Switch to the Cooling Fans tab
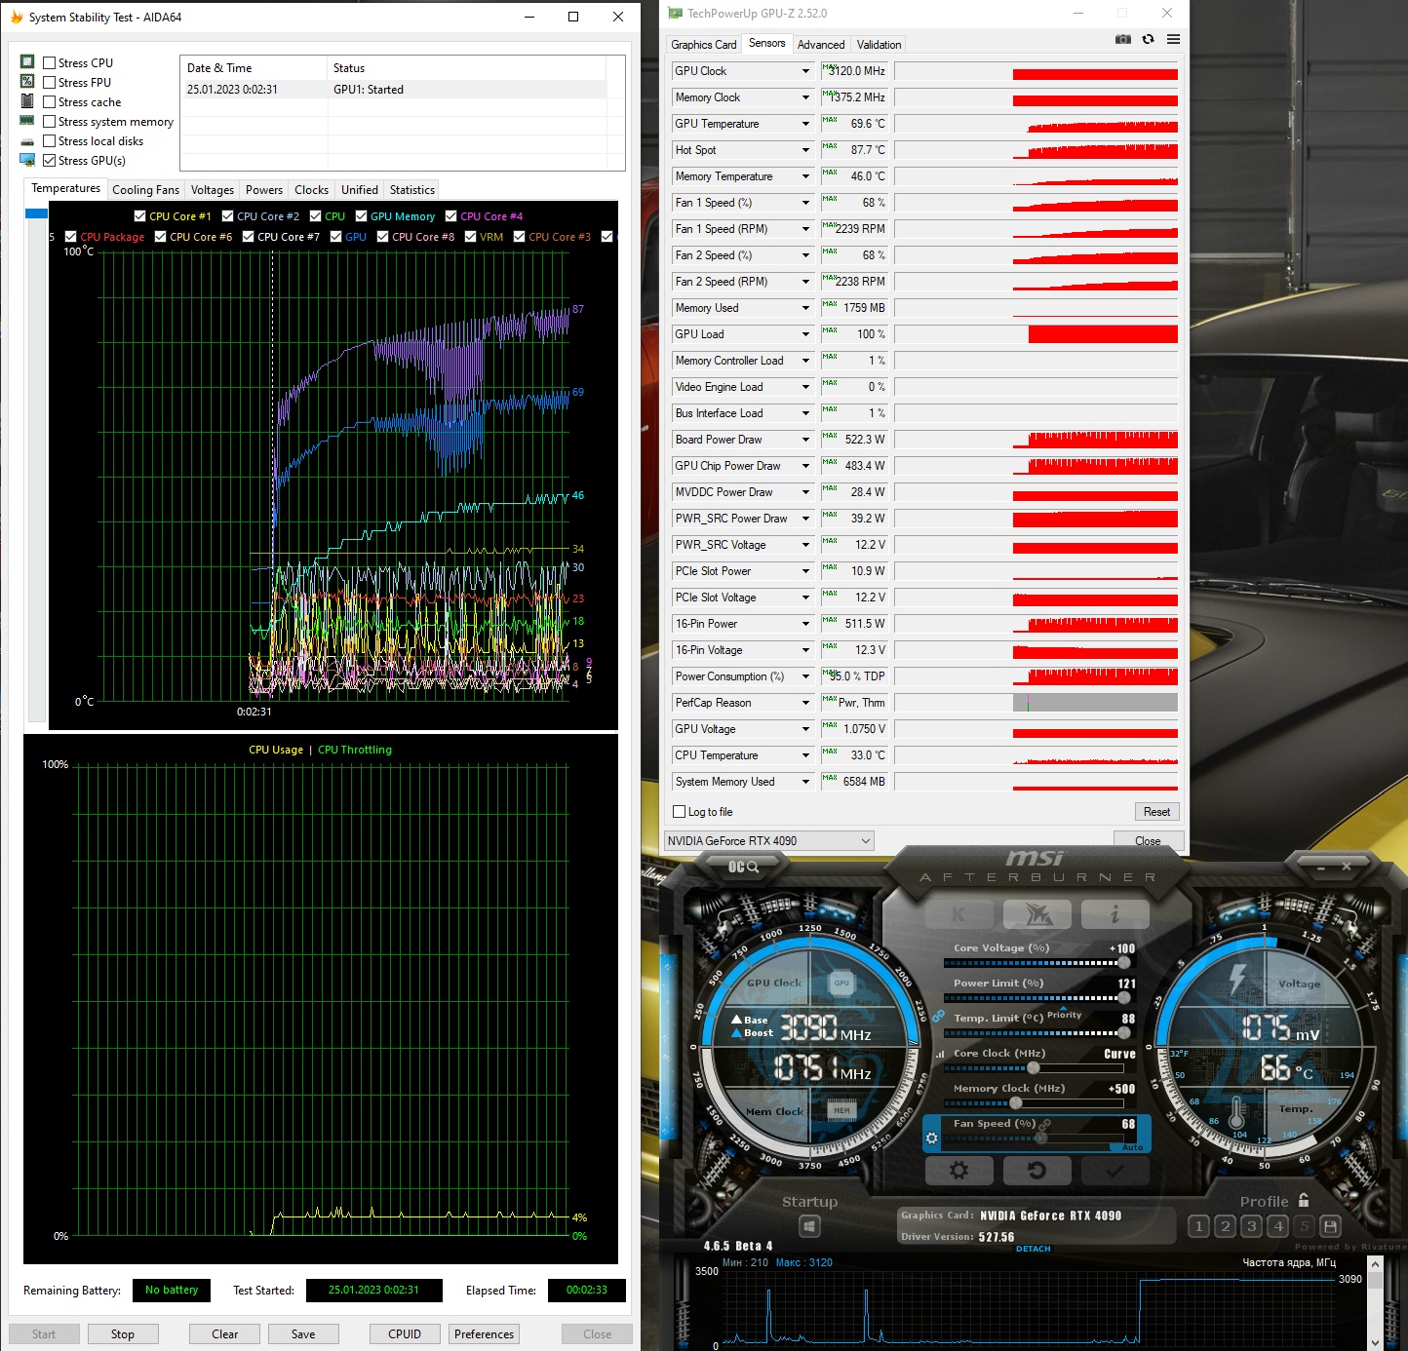Image resolution: width=1408 pixels, height=1351 pixels. (x=145, y=190)
